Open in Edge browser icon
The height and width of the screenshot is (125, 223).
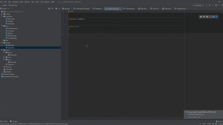(216, 17)
